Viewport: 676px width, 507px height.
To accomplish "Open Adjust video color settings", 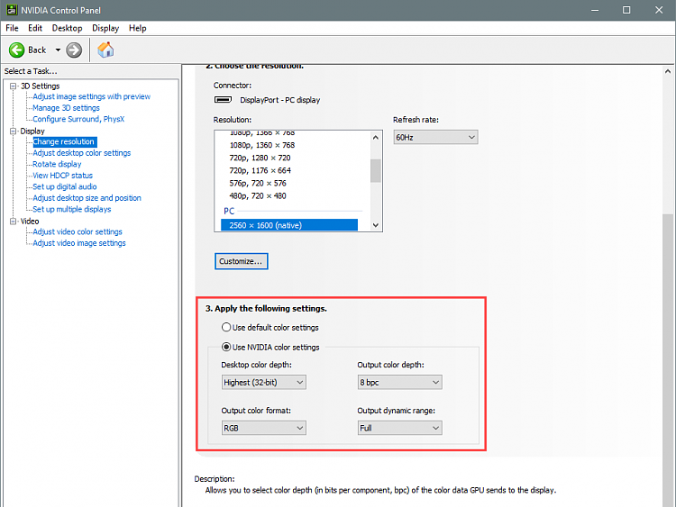I will [78, 231].
